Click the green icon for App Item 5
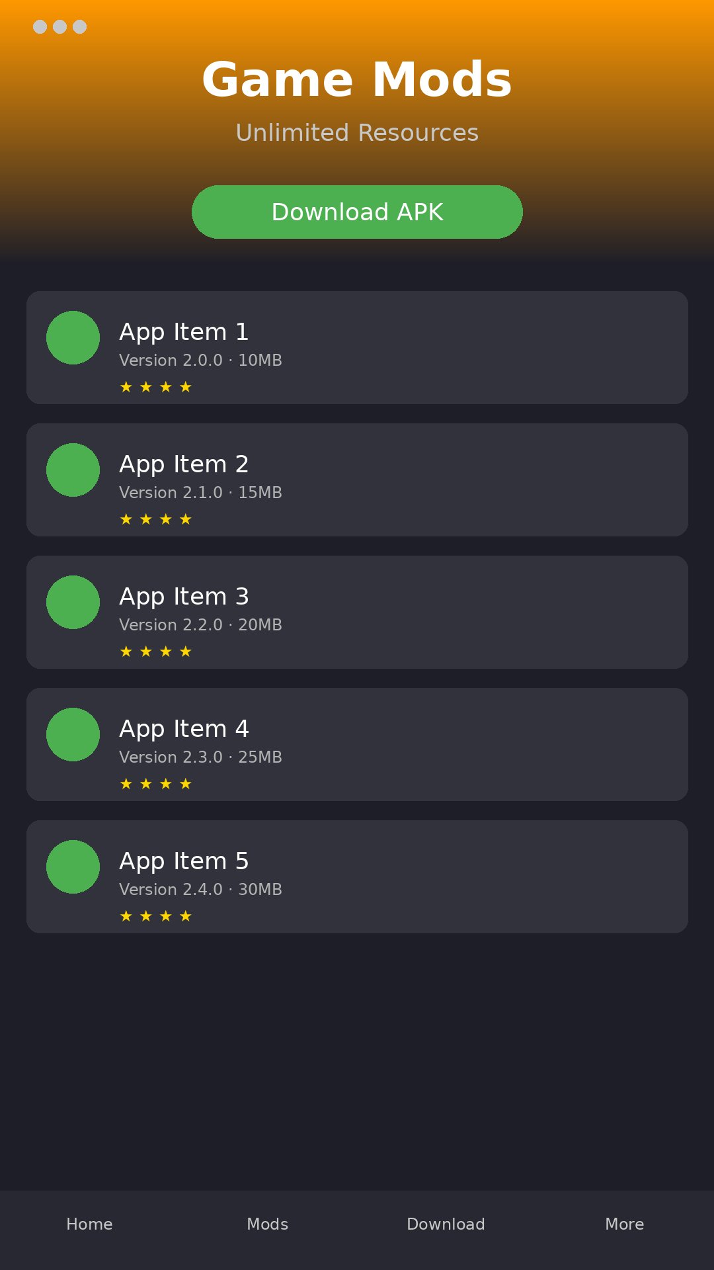The height and width of the screenshot is (1270, 714). [x=73, y=867]
